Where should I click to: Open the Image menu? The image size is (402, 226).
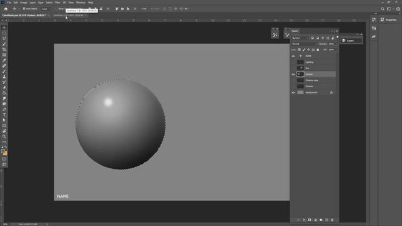click(x=24, y=3)
